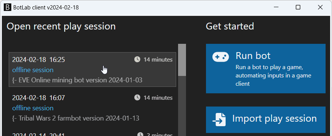Click the file import icon on Import play session
The height and width of the screenshot is (136, 332).
[x=219, y=120]
